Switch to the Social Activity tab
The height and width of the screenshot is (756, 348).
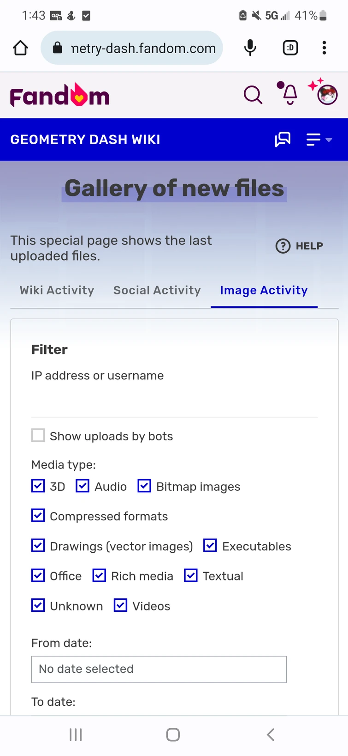point(157,290)
